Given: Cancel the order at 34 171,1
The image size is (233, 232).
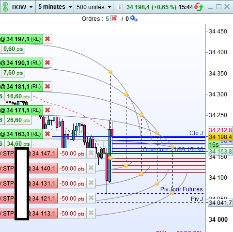Looking at the screenshot, I should tap(47, 110).
